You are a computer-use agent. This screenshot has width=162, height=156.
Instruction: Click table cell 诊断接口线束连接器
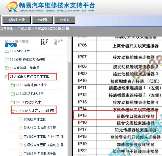coord(136,116)
